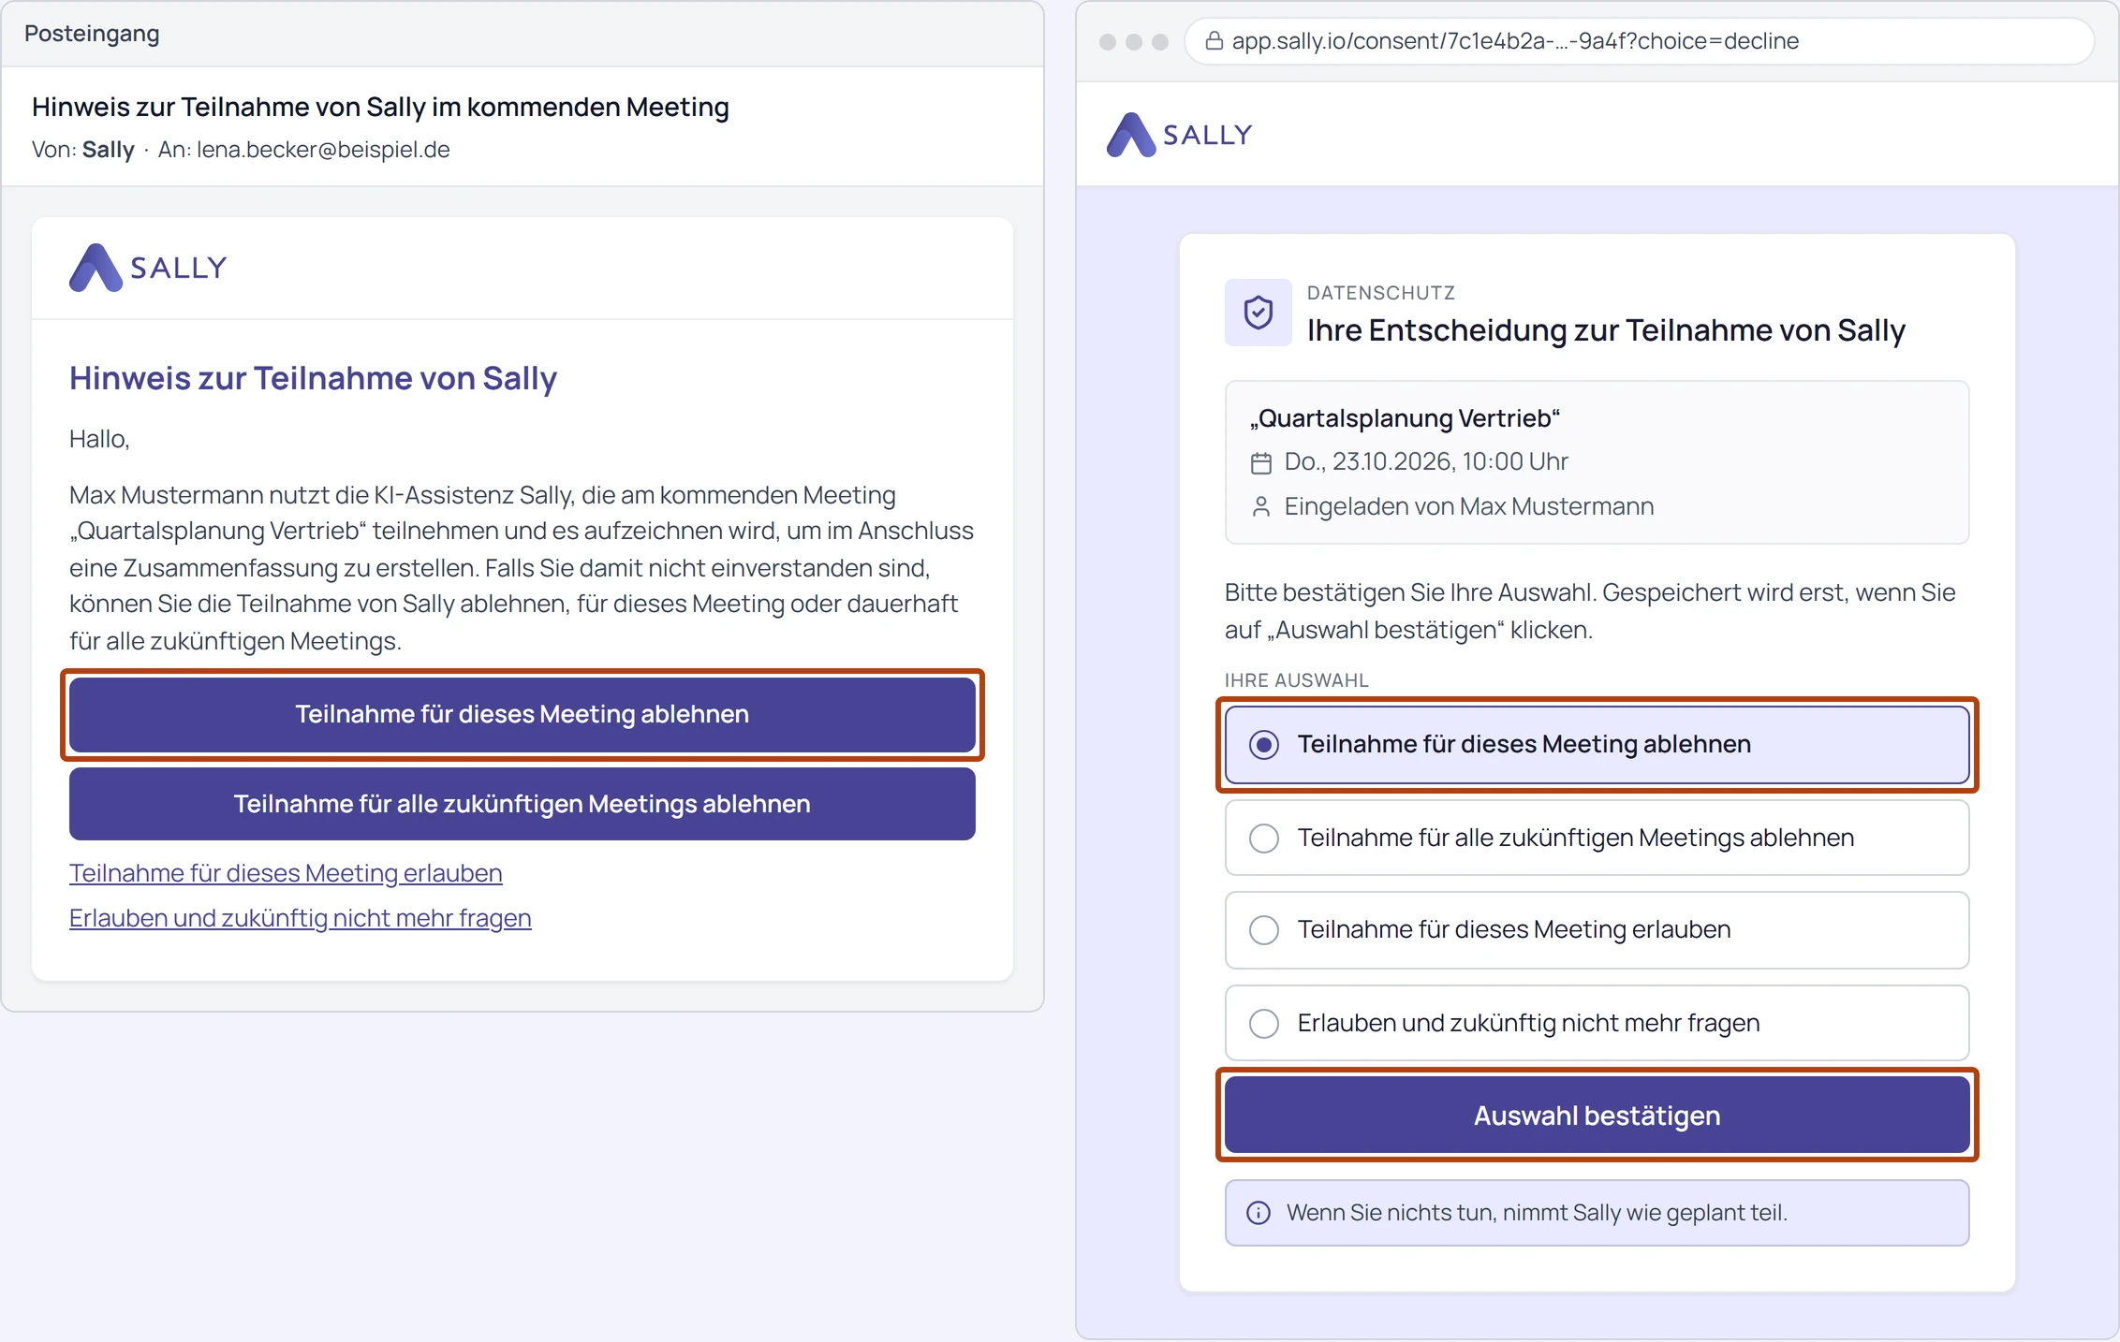Click sender name 'Sally' in the email header
Screen dimensions: 2120x1342
coord(109,150)
